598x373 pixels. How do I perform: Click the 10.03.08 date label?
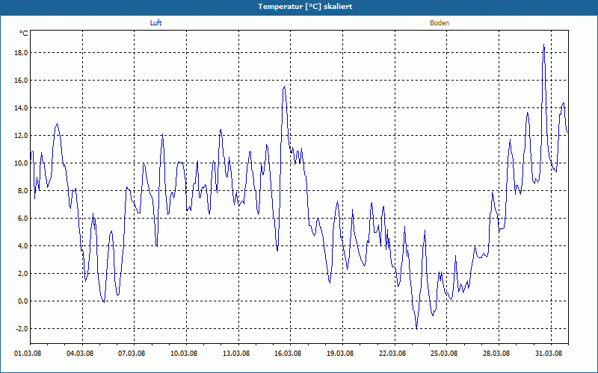184,354
